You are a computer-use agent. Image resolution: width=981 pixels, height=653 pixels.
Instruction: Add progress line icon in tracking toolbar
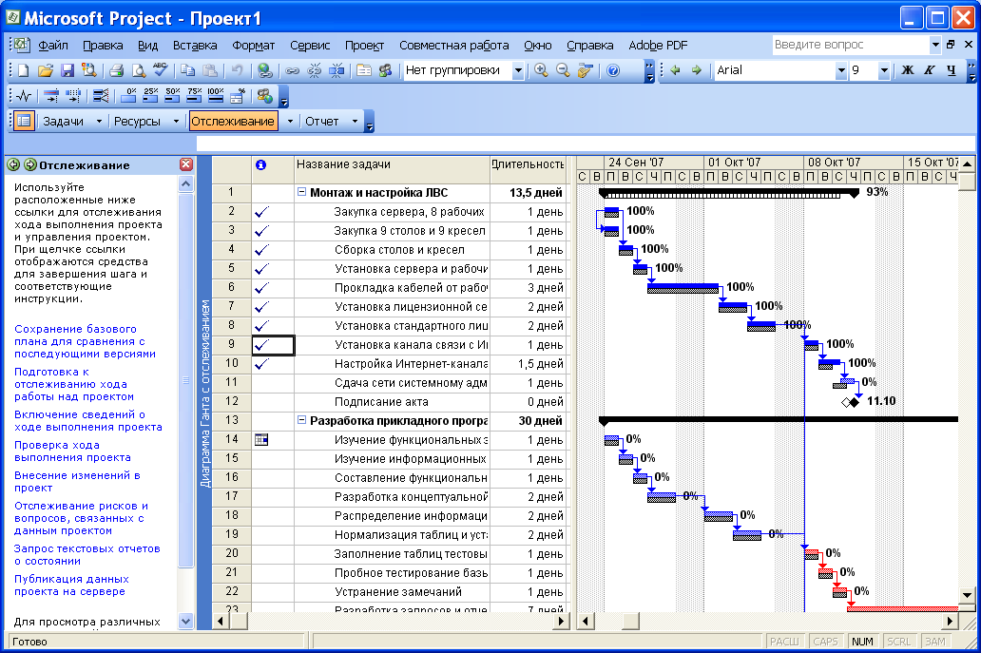[x=101, y=96]
